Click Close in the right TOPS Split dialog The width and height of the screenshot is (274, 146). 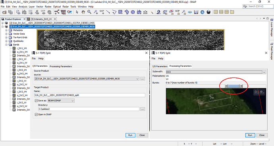(x=262, y=135)
